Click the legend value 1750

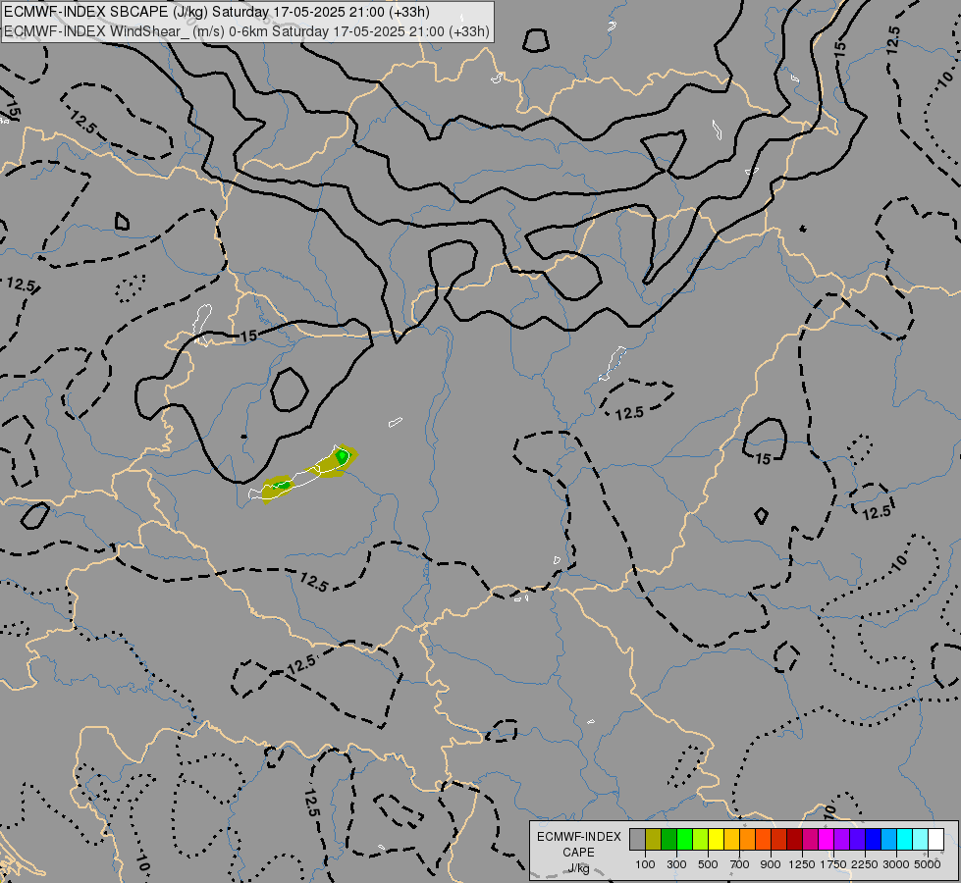point(833,864)
